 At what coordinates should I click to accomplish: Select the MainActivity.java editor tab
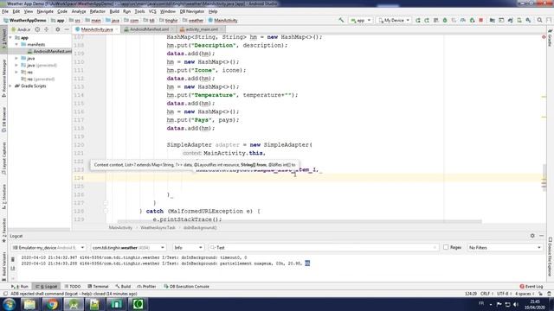coord(96,29)
